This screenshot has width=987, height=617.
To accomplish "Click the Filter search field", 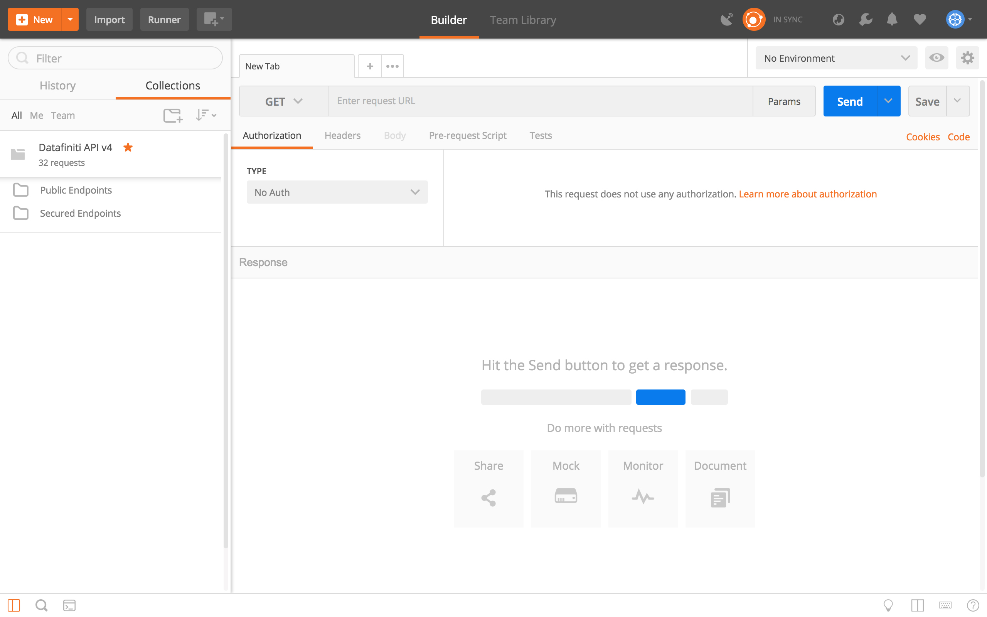I will [x=115, y=58].
